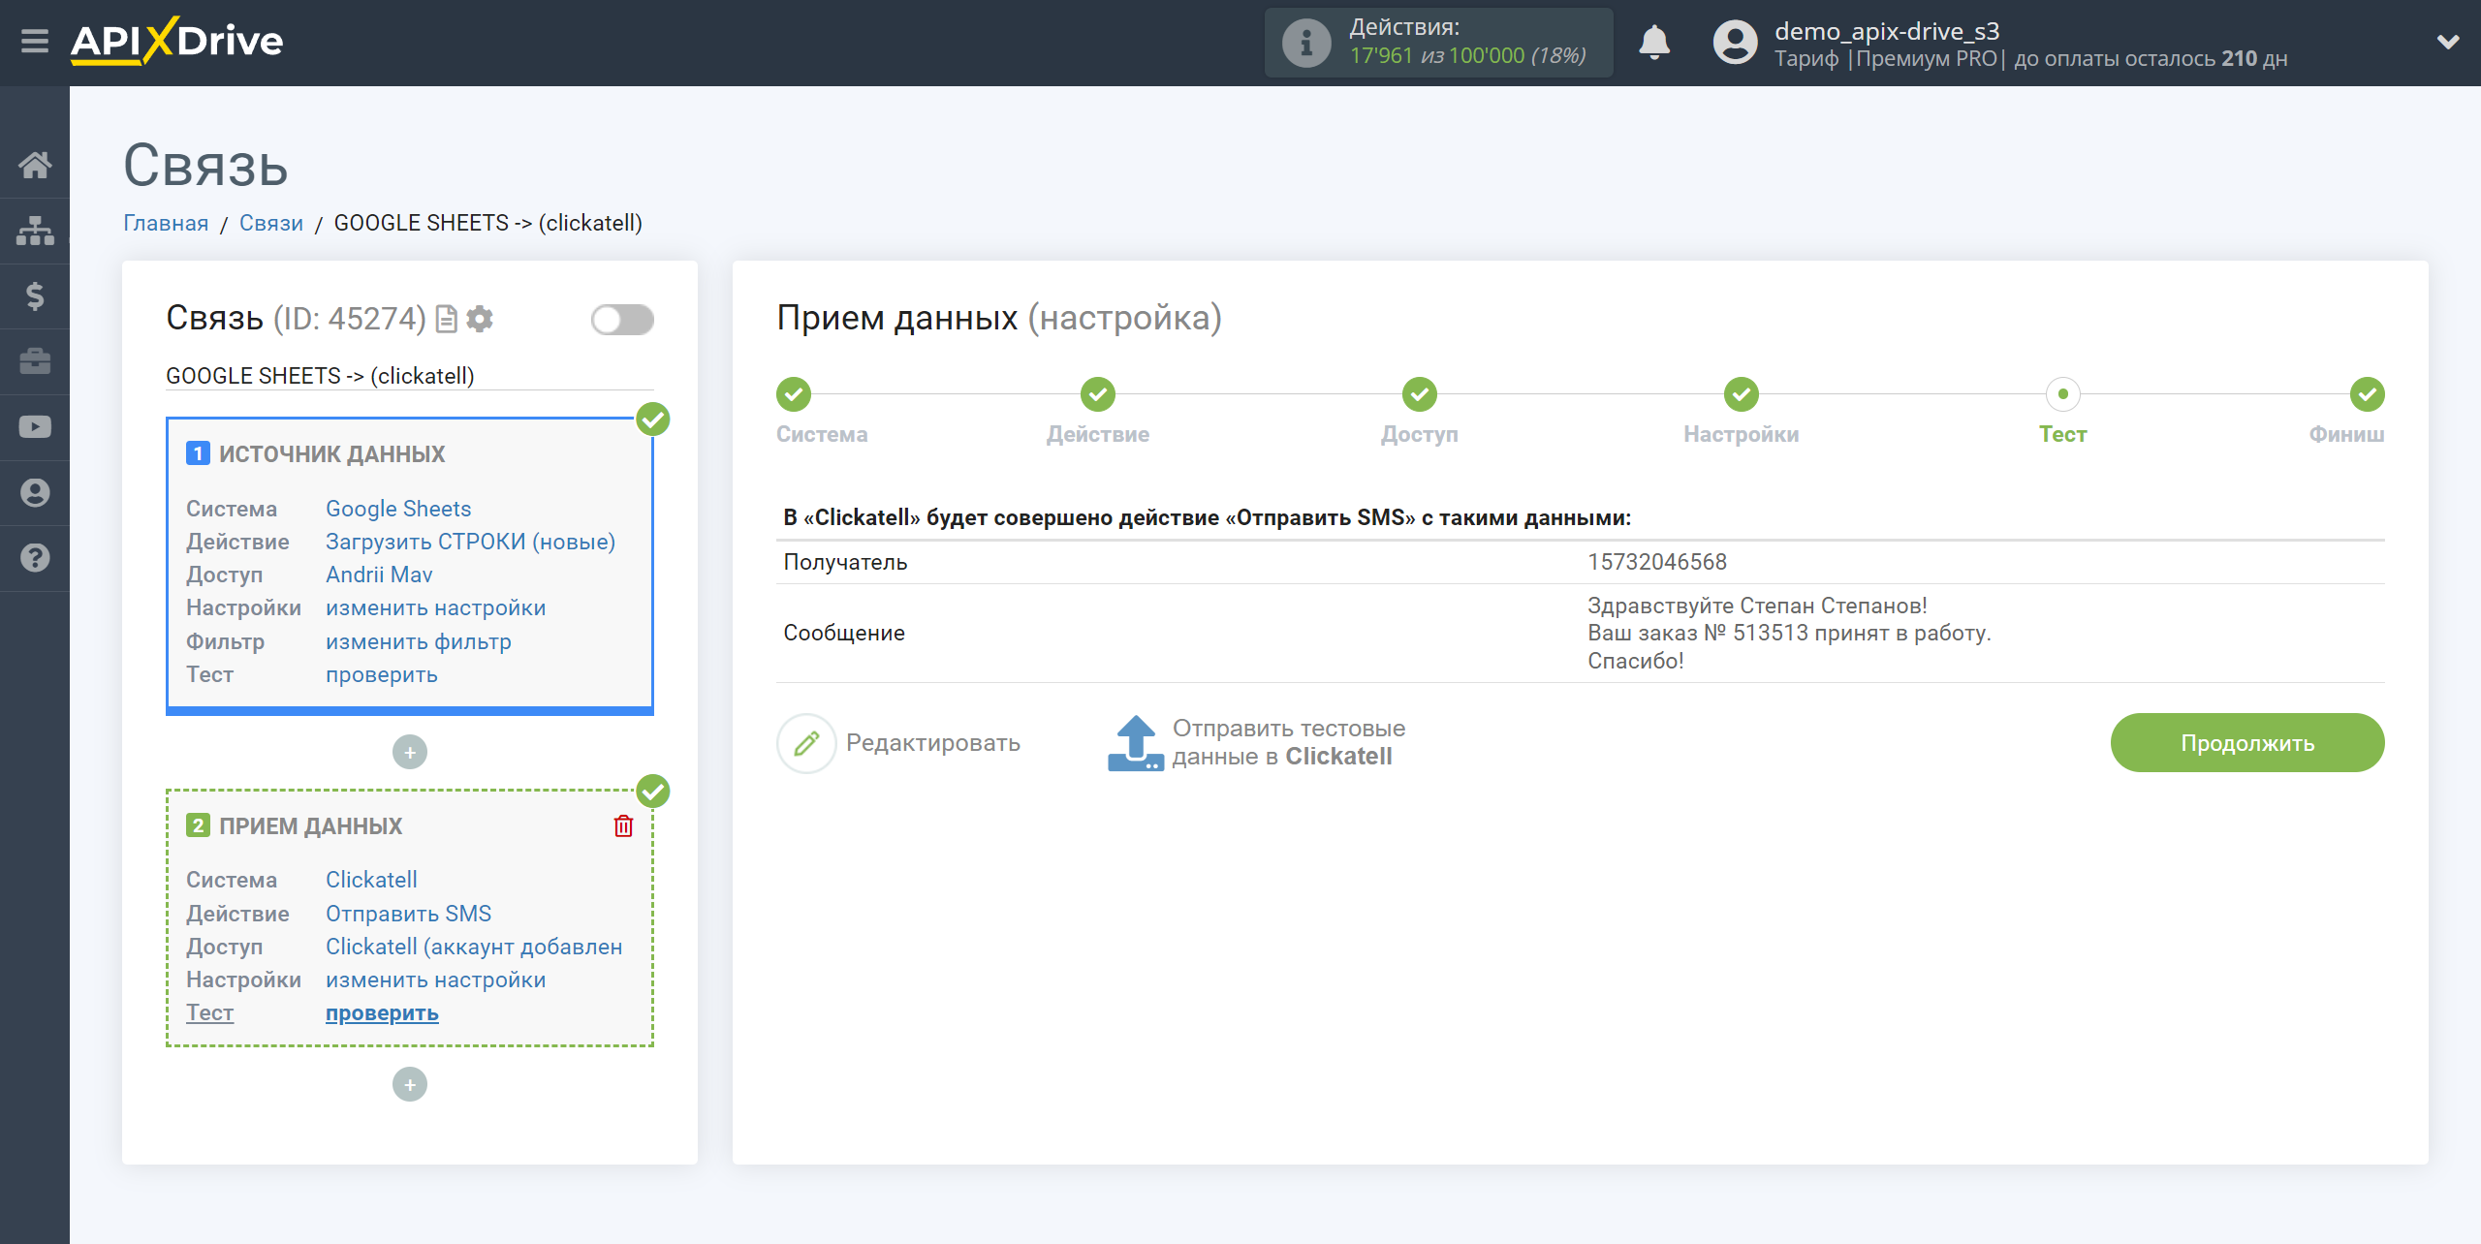Open Главная breadcrumb link
Viewport: 2481px width, 1244px height.
(166, 223)
